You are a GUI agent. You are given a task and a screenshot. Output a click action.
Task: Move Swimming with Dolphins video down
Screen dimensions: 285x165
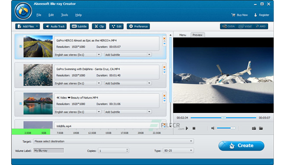tap(164, 72)
